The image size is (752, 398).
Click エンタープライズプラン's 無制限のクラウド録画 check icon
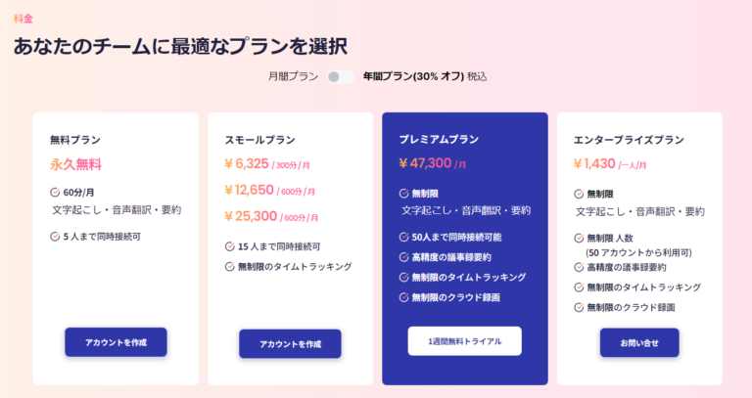(578, 307)
